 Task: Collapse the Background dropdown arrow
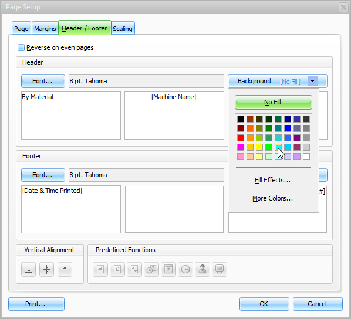pos(313,81)
